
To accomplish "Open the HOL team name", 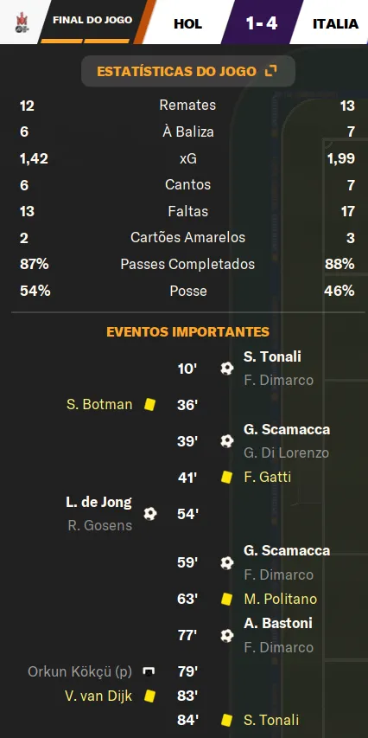I will (188, 23).
